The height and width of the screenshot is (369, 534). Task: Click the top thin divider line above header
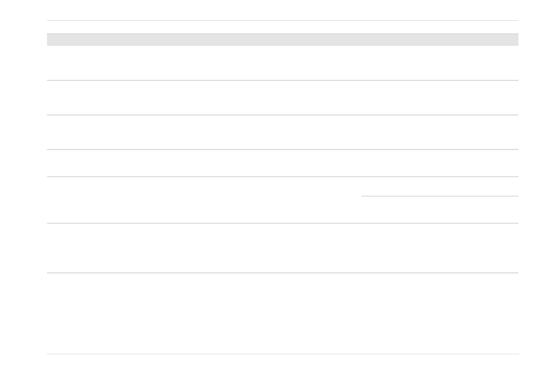(282, 20)
